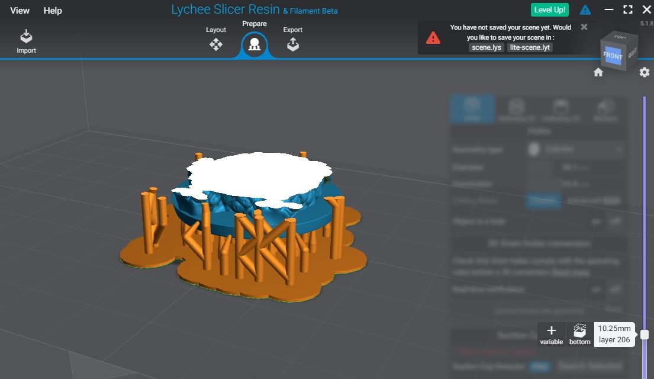Add a variable layer with the plus button
Image resolution: width=654 pixels, height=379 pixels.
tap(552, 335)
